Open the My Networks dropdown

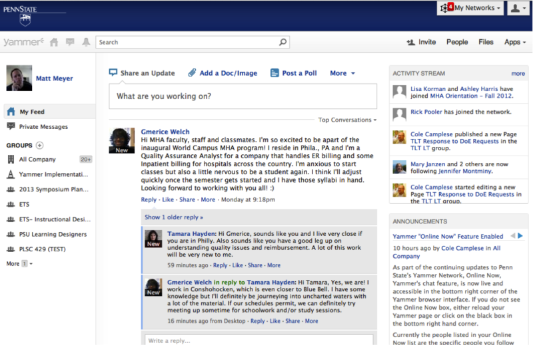click(470, 8)
